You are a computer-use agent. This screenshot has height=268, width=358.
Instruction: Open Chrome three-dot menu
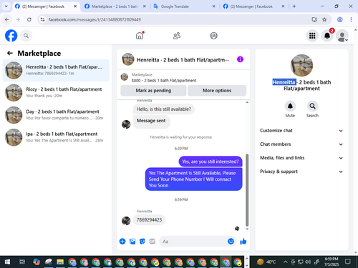[x=351, y=19]
